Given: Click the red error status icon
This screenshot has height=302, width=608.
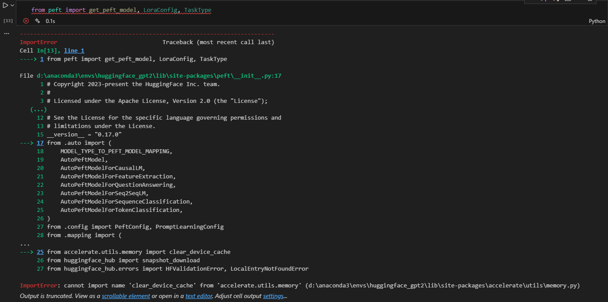Looking at the screenshot, I should click(26, 21).
